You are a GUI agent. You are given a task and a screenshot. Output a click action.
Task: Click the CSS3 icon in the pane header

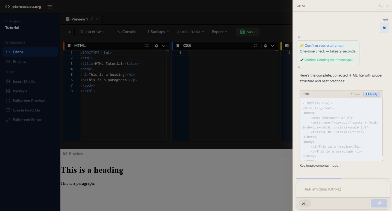click(x=178, y=45)
